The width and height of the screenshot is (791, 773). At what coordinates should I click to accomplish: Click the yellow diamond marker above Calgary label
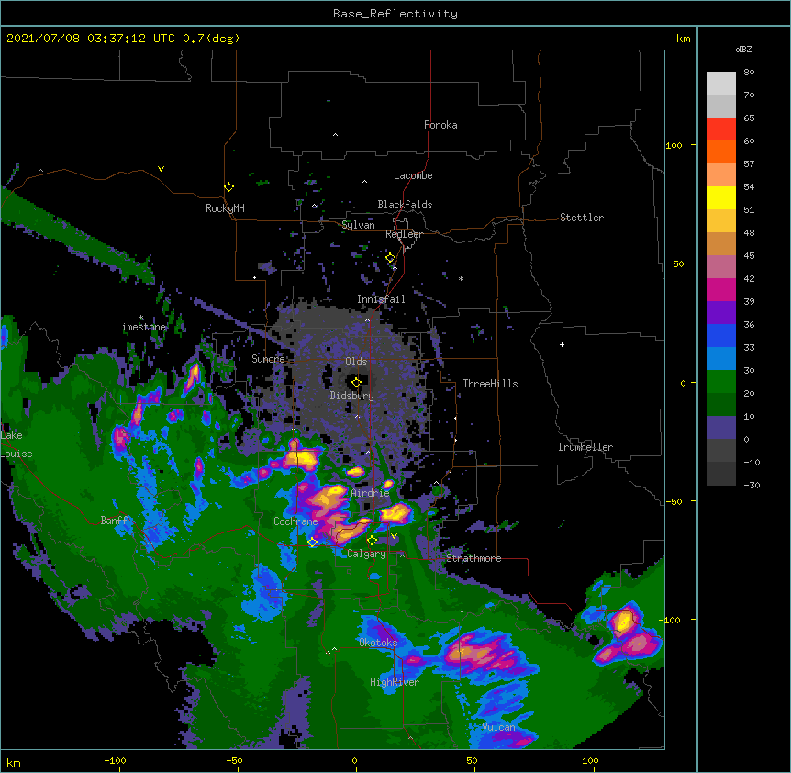(x=372, y=541)
